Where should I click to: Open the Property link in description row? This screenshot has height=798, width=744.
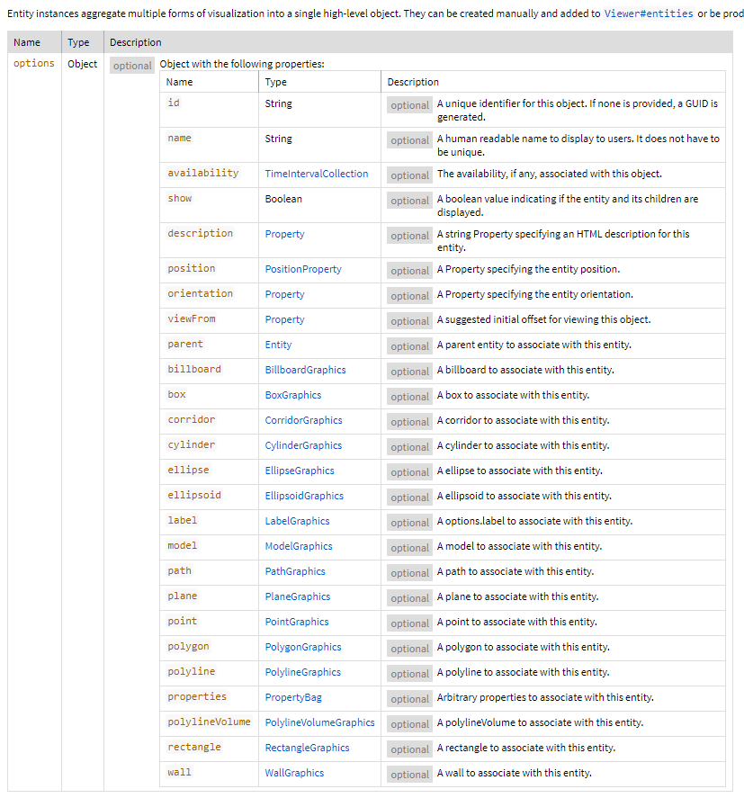tap(284, 234)
